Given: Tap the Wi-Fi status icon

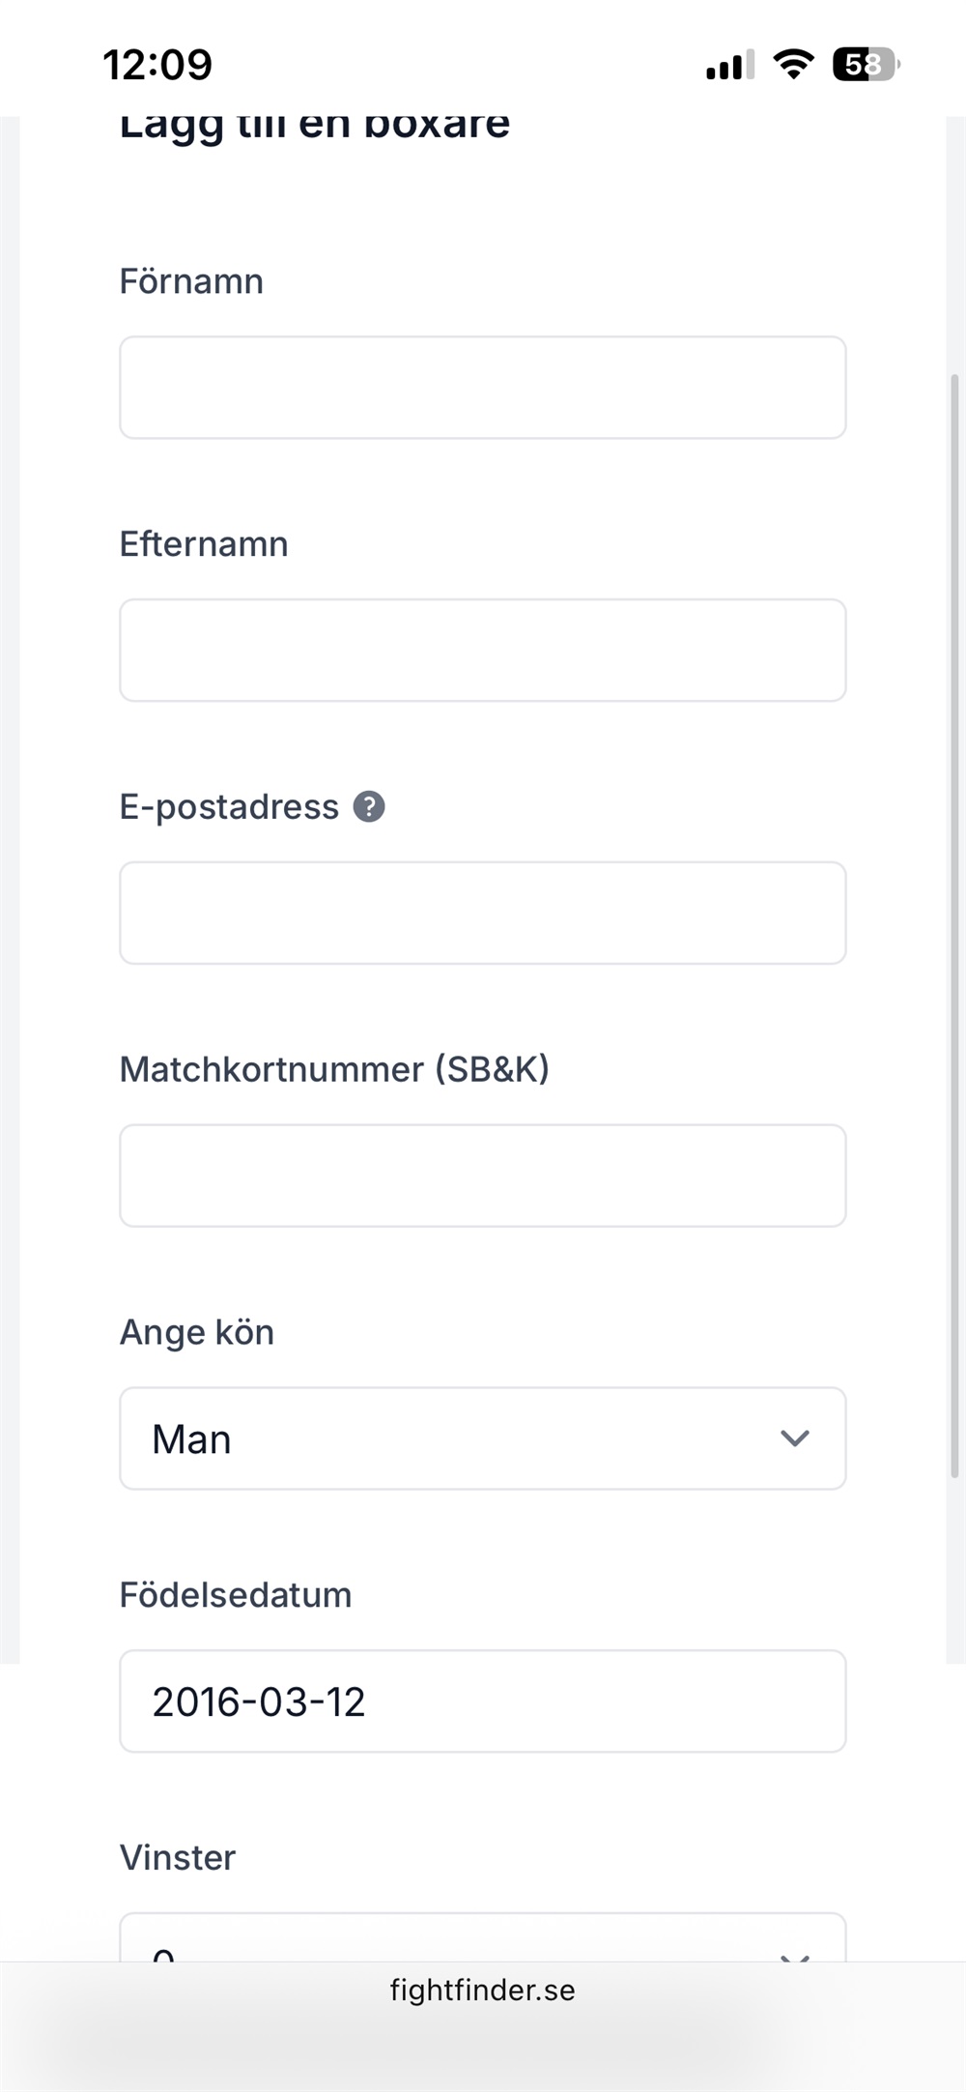Looking at the screenshot, I should 793,65.
